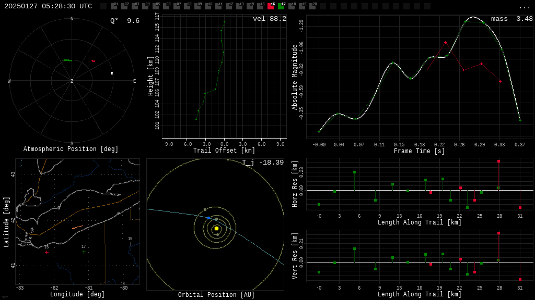Select station square 13 in top bar
The image size is (535, 300).
[x=239, y=6]
